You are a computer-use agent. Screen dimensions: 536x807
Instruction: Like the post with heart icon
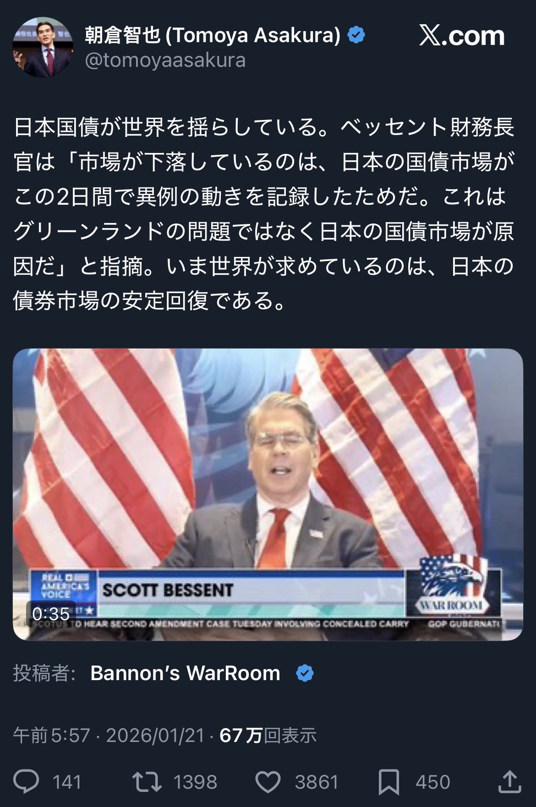[x=268, y=782]
